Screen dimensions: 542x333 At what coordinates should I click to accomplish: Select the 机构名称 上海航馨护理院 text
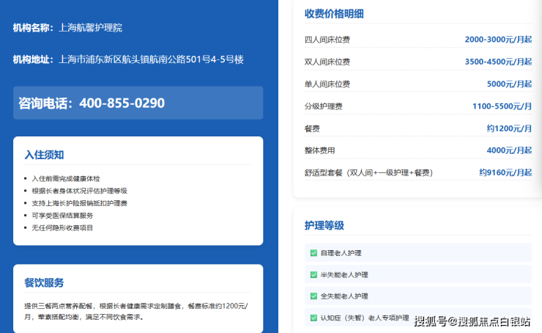[x=67, y=28]
